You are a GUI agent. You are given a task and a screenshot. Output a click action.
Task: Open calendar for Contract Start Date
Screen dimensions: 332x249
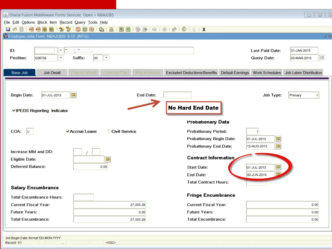tap(278, 167)
